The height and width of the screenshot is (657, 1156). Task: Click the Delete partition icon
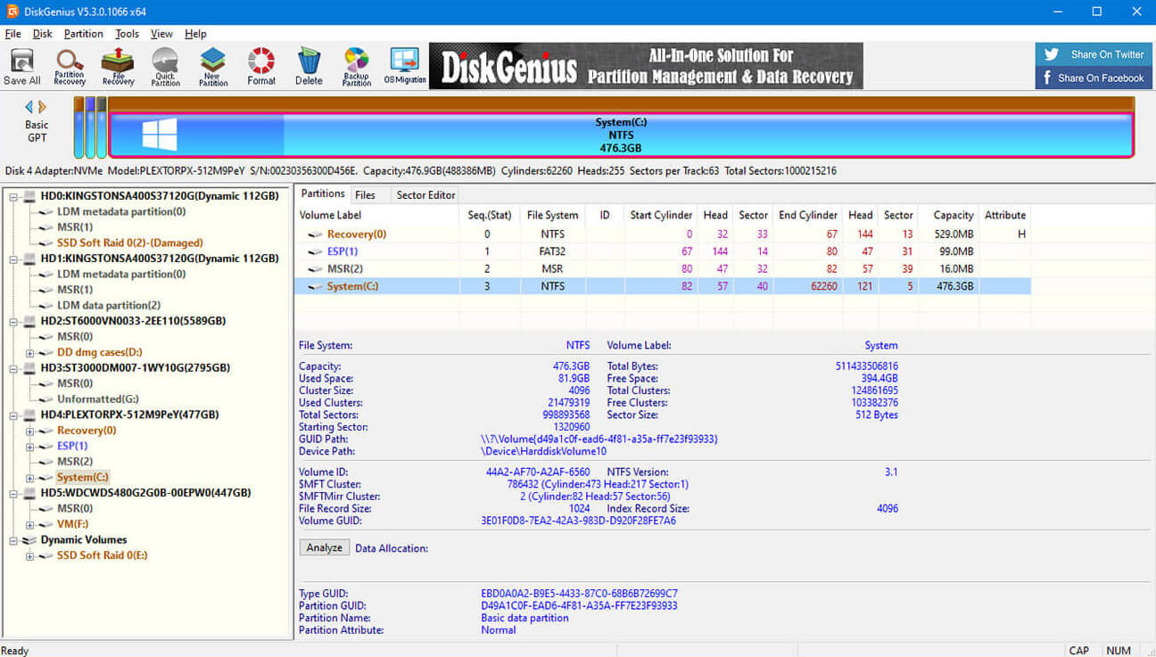(x=308, y=65)
